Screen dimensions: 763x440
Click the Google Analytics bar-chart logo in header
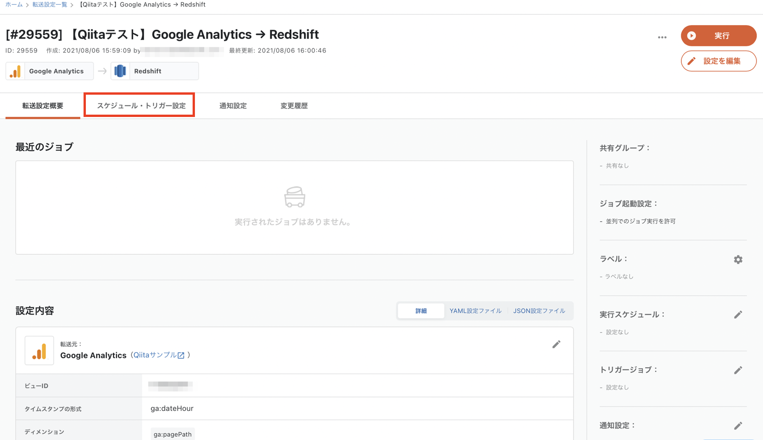pos(15,71)
